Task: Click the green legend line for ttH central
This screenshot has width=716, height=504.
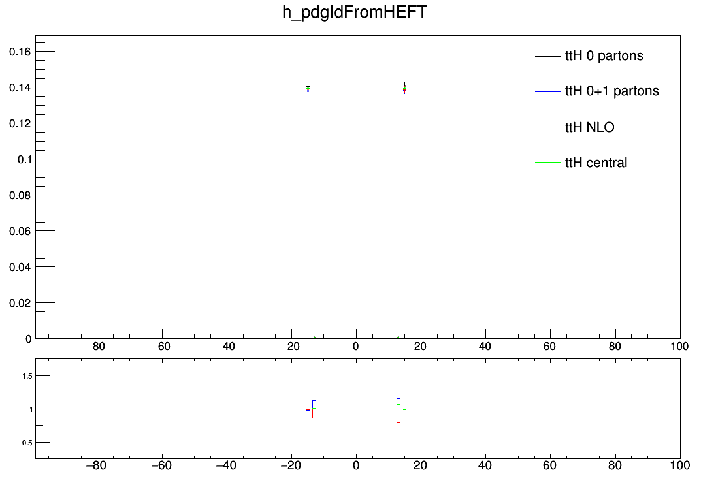Action: tap(547, 162)
